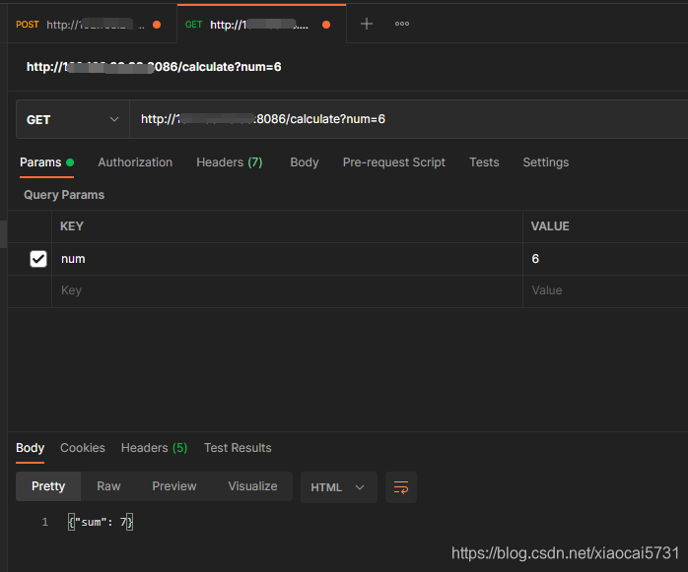Click the Query Params heading
688x572 pixels.
click(x=64, y=195)
